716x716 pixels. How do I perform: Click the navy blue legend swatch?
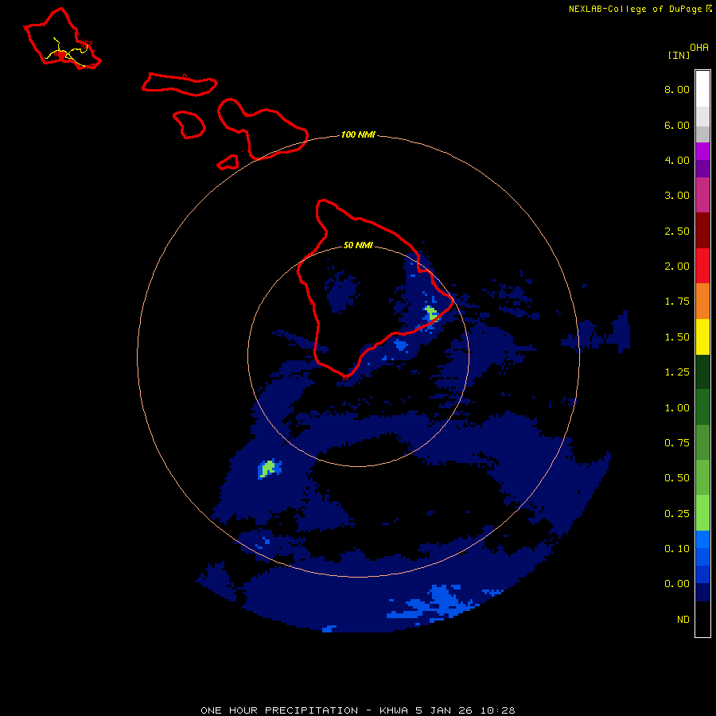(x=702, y=592)
